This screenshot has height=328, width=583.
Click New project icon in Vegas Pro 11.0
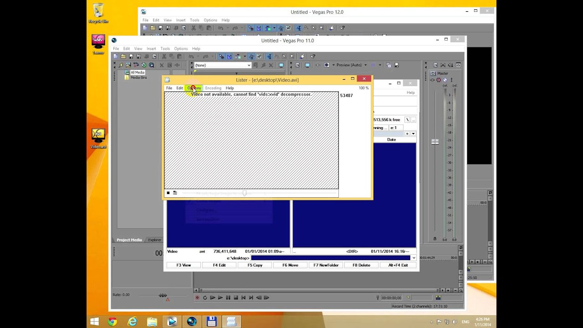tap(115, 56)
